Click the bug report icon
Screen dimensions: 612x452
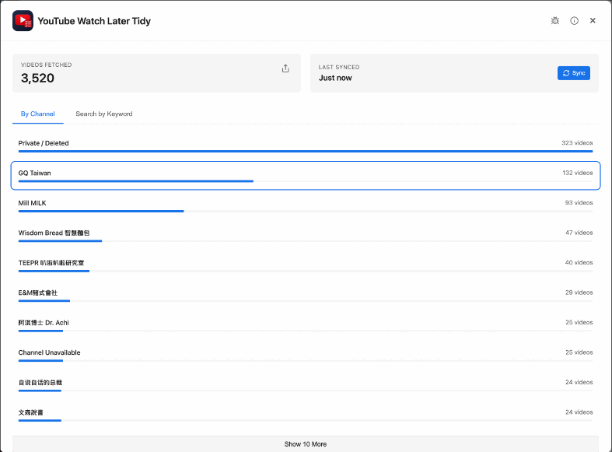click(554, 21)
